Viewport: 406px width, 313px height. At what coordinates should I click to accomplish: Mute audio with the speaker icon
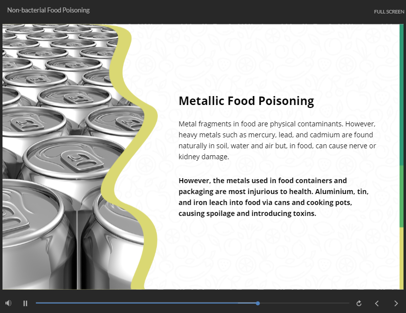click(8, 303)
